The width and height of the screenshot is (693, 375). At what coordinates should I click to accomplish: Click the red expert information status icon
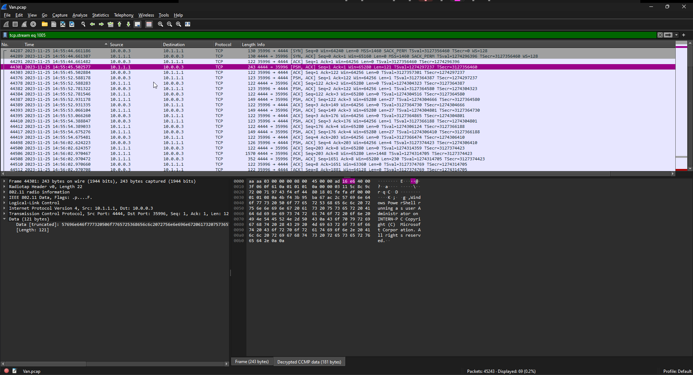point(6,371)
